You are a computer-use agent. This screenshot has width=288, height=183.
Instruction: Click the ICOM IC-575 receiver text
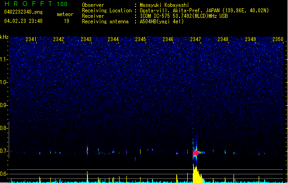coord(184,16)
